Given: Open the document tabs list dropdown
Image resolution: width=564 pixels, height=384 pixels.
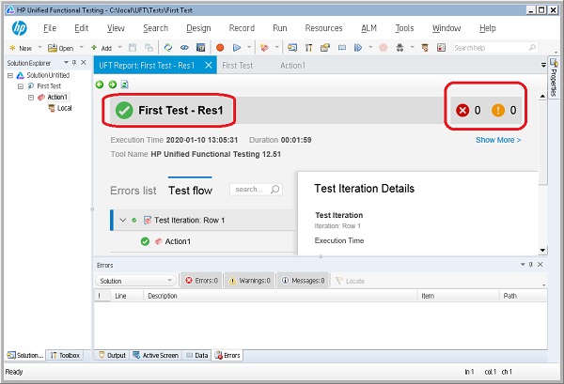Looking at the screenshot, I should [x=543, y=65].
